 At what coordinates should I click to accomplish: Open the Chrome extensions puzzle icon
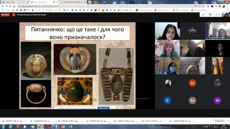[x=220, y=6]
